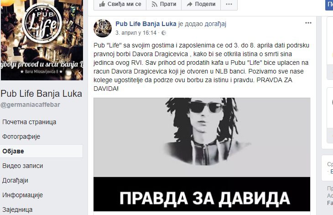The image size is (333, 215).
Task: Click the @germaniacaffebar username
Action: 31,105
